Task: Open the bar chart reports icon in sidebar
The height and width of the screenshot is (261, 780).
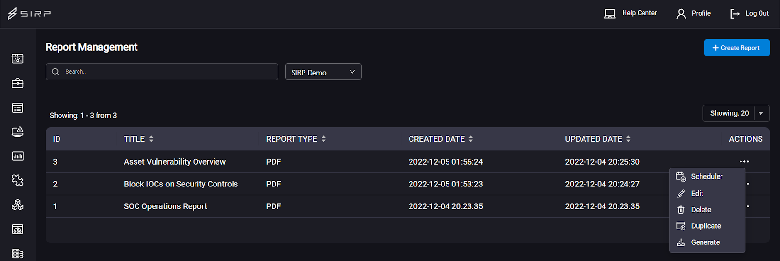Action: pyautogui.click(x=18, y=156)
